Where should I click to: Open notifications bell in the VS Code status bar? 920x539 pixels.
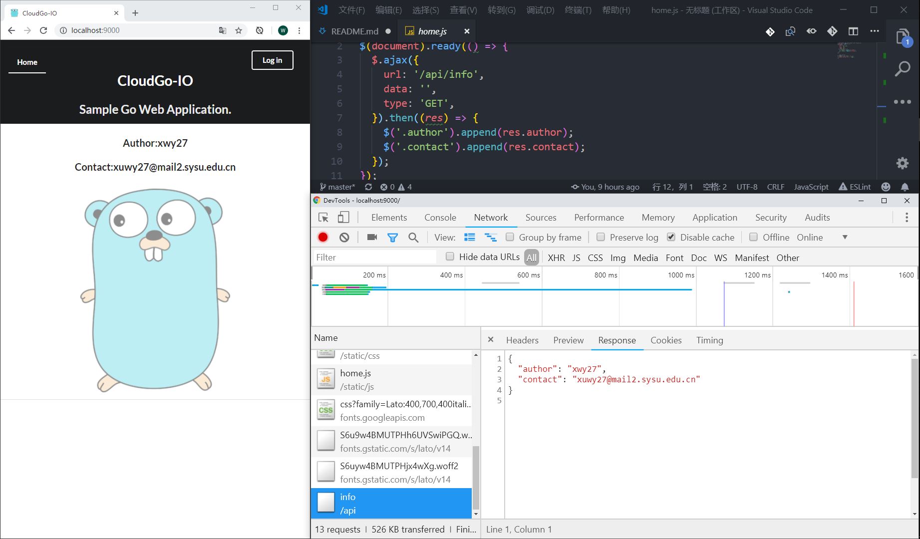point(905,187)
